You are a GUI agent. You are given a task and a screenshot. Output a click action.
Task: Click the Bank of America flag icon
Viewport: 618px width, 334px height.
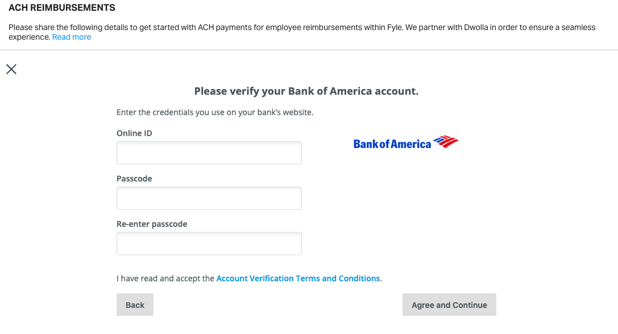click(446, 142)
